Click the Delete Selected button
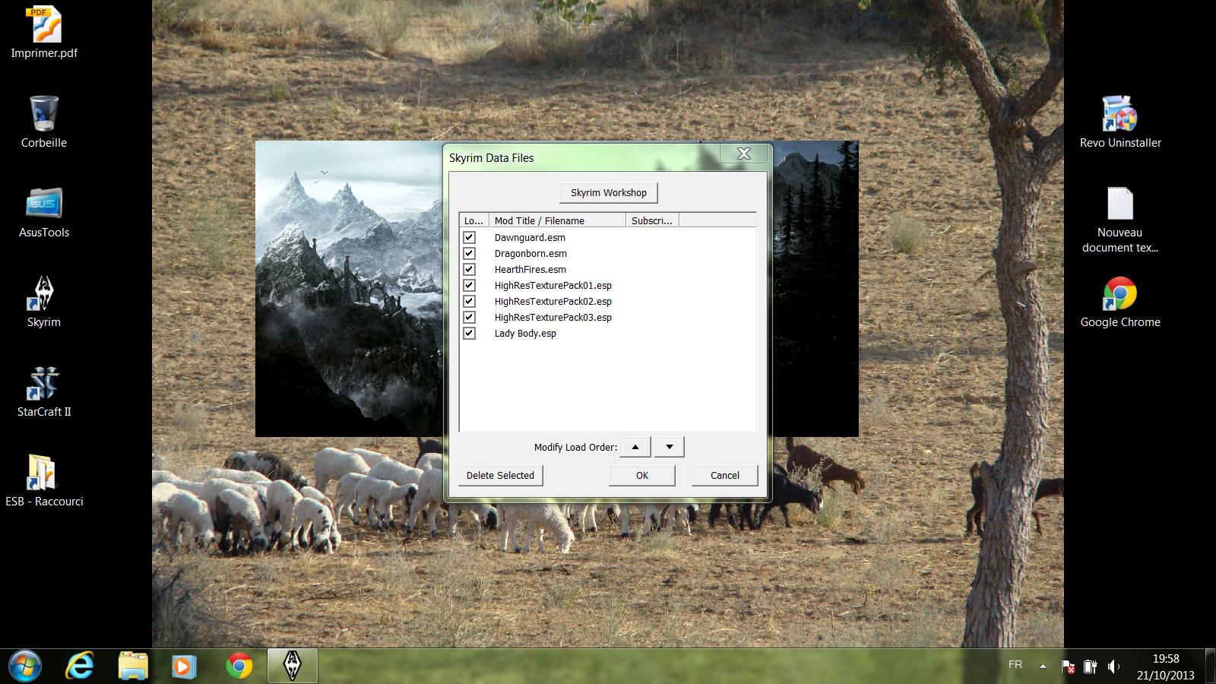The width and height of the screenshot is (1216, 684). click(500, 476)
